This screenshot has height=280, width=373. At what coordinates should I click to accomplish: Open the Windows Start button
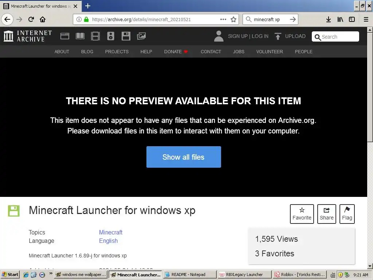pos(10,275)
